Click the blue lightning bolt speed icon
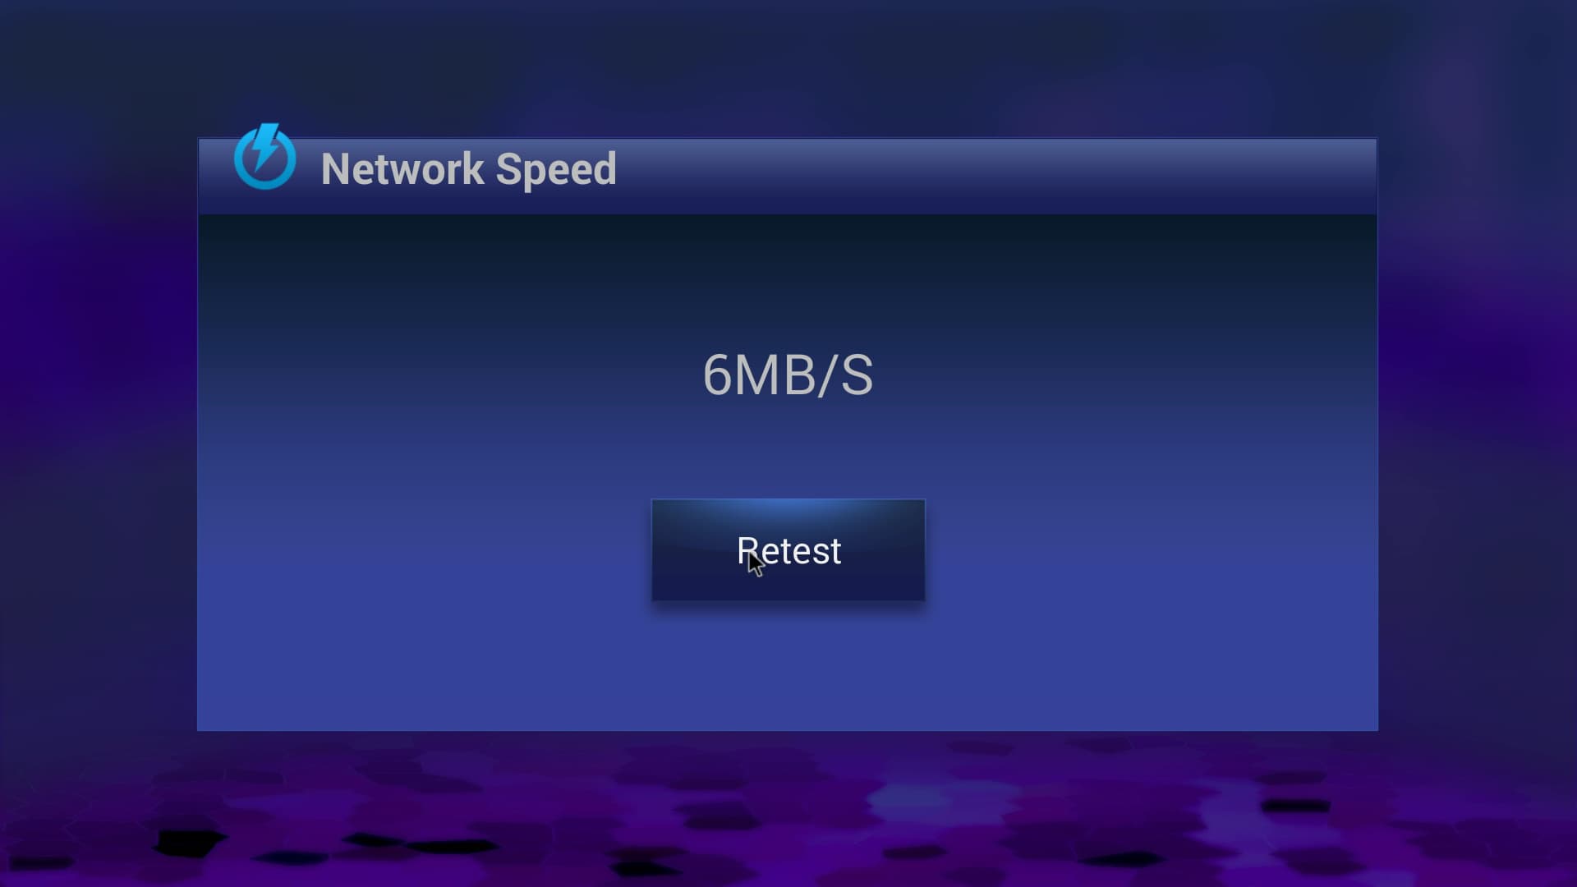Viewport: 1577px width, 887px height. coord(264,156)
